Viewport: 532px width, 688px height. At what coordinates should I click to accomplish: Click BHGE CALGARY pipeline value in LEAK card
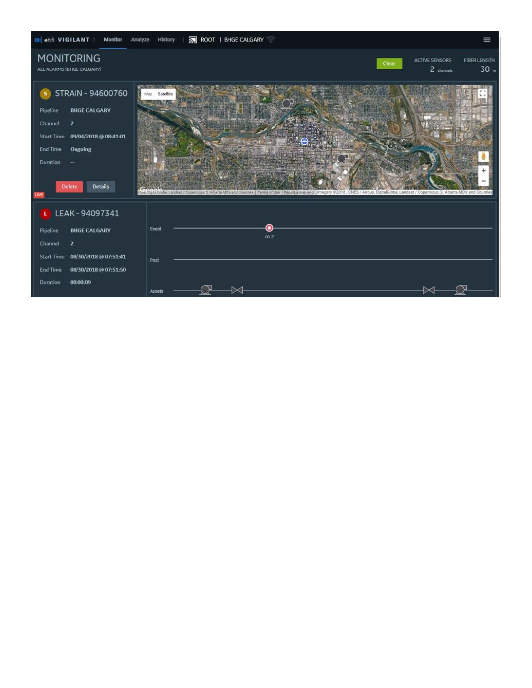(x=90, y=231)
